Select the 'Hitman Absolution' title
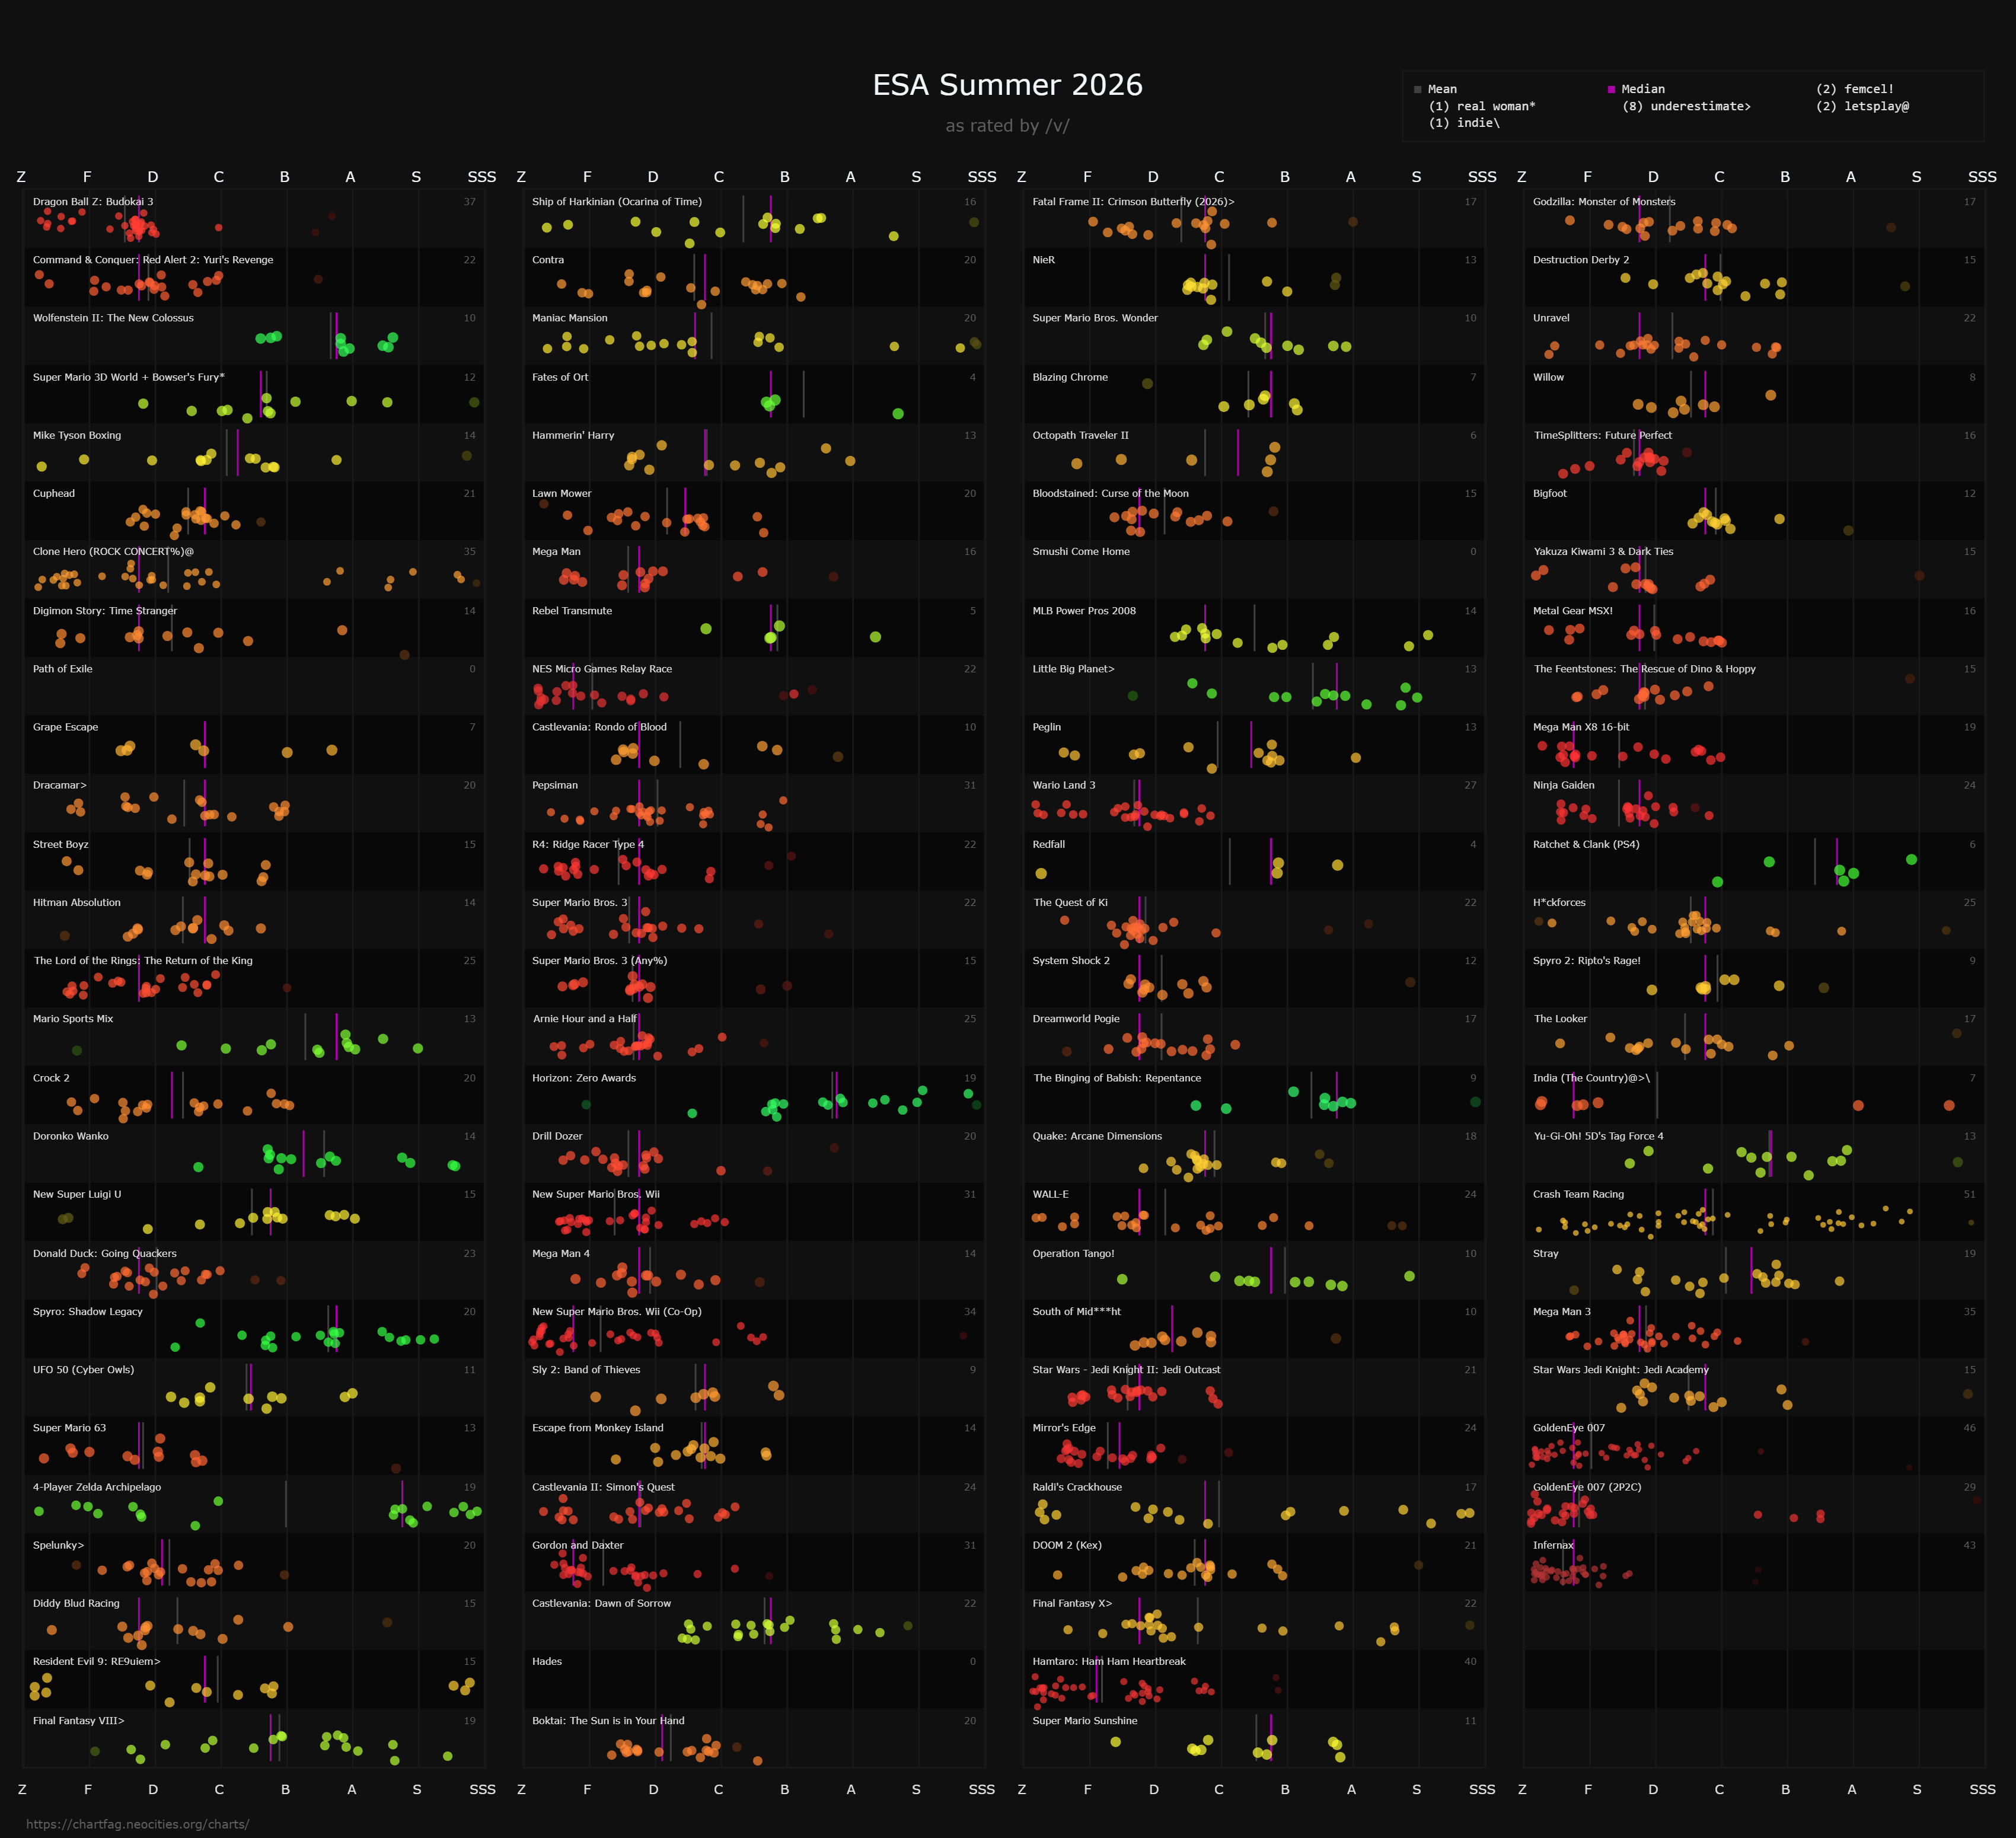The width and height of the screenshot is (2016, 1838). click(x=77, y=903)
